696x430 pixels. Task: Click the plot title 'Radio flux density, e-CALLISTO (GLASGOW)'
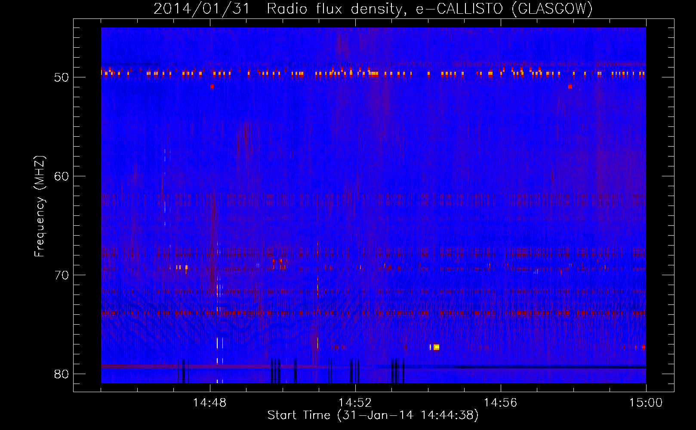430,9
